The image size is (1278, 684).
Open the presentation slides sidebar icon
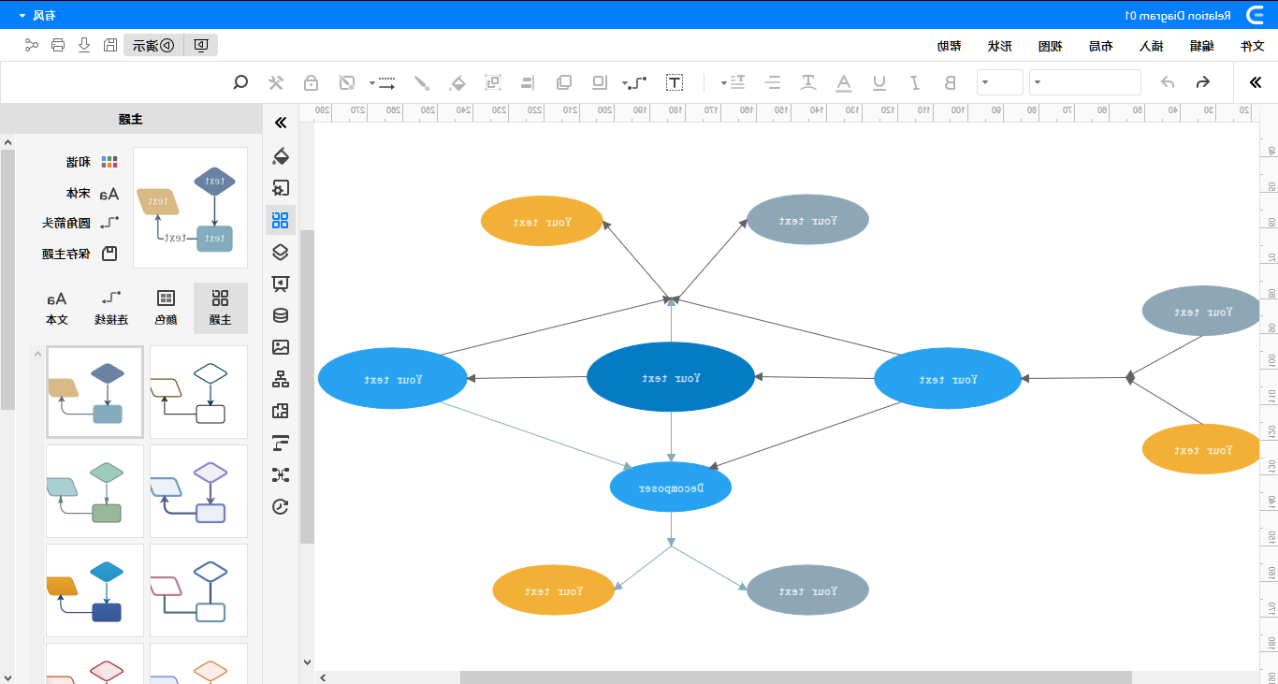pyautogui.click(x=280, y=284)
